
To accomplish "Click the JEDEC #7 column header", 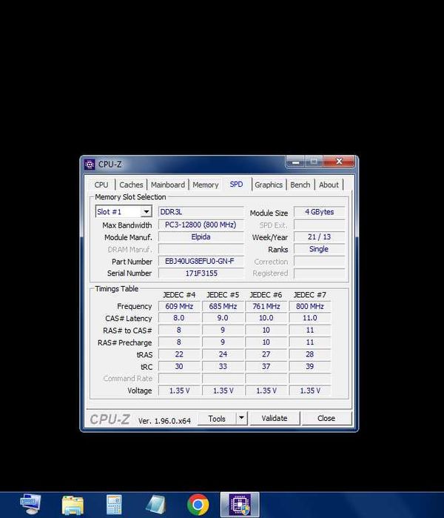I will click(310, 295).
